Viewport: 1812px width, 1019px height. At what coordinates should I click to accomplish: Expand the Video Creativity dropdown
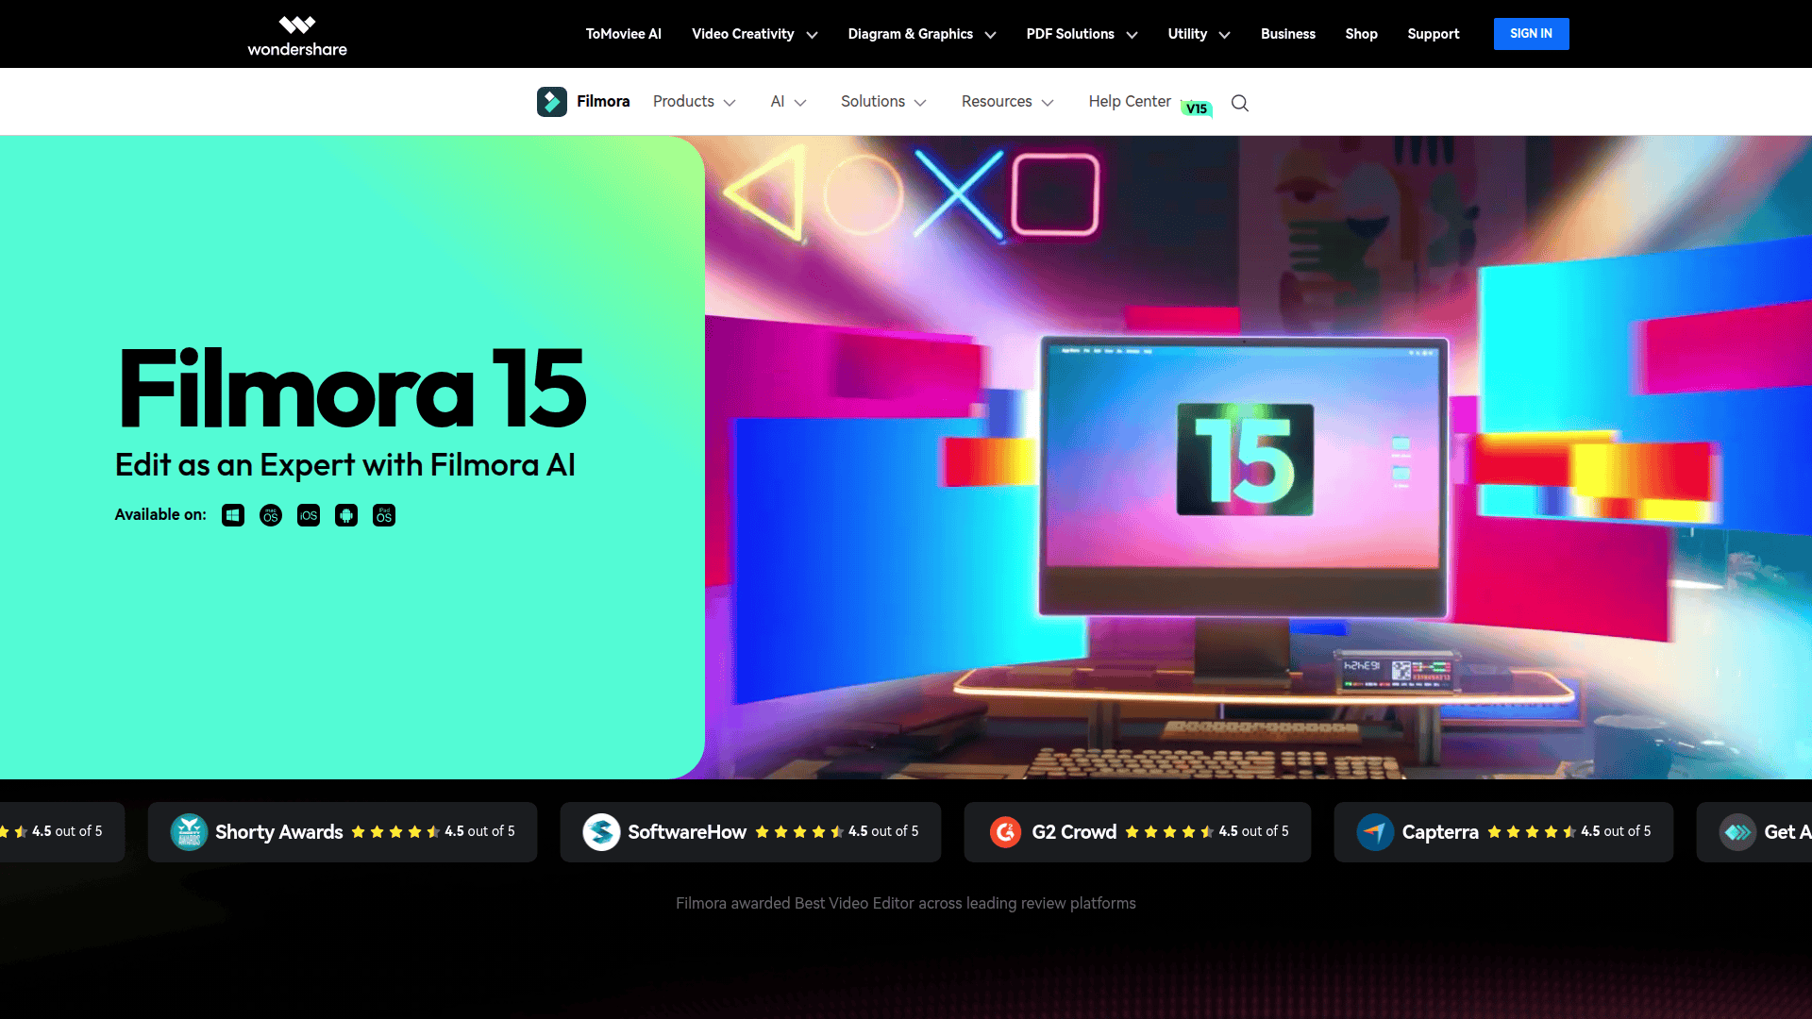point(754,34)
